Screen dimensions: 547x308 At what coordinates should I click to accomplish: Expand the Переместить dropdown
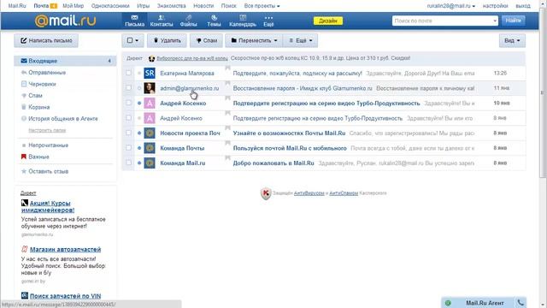click(x=254, y=40)
